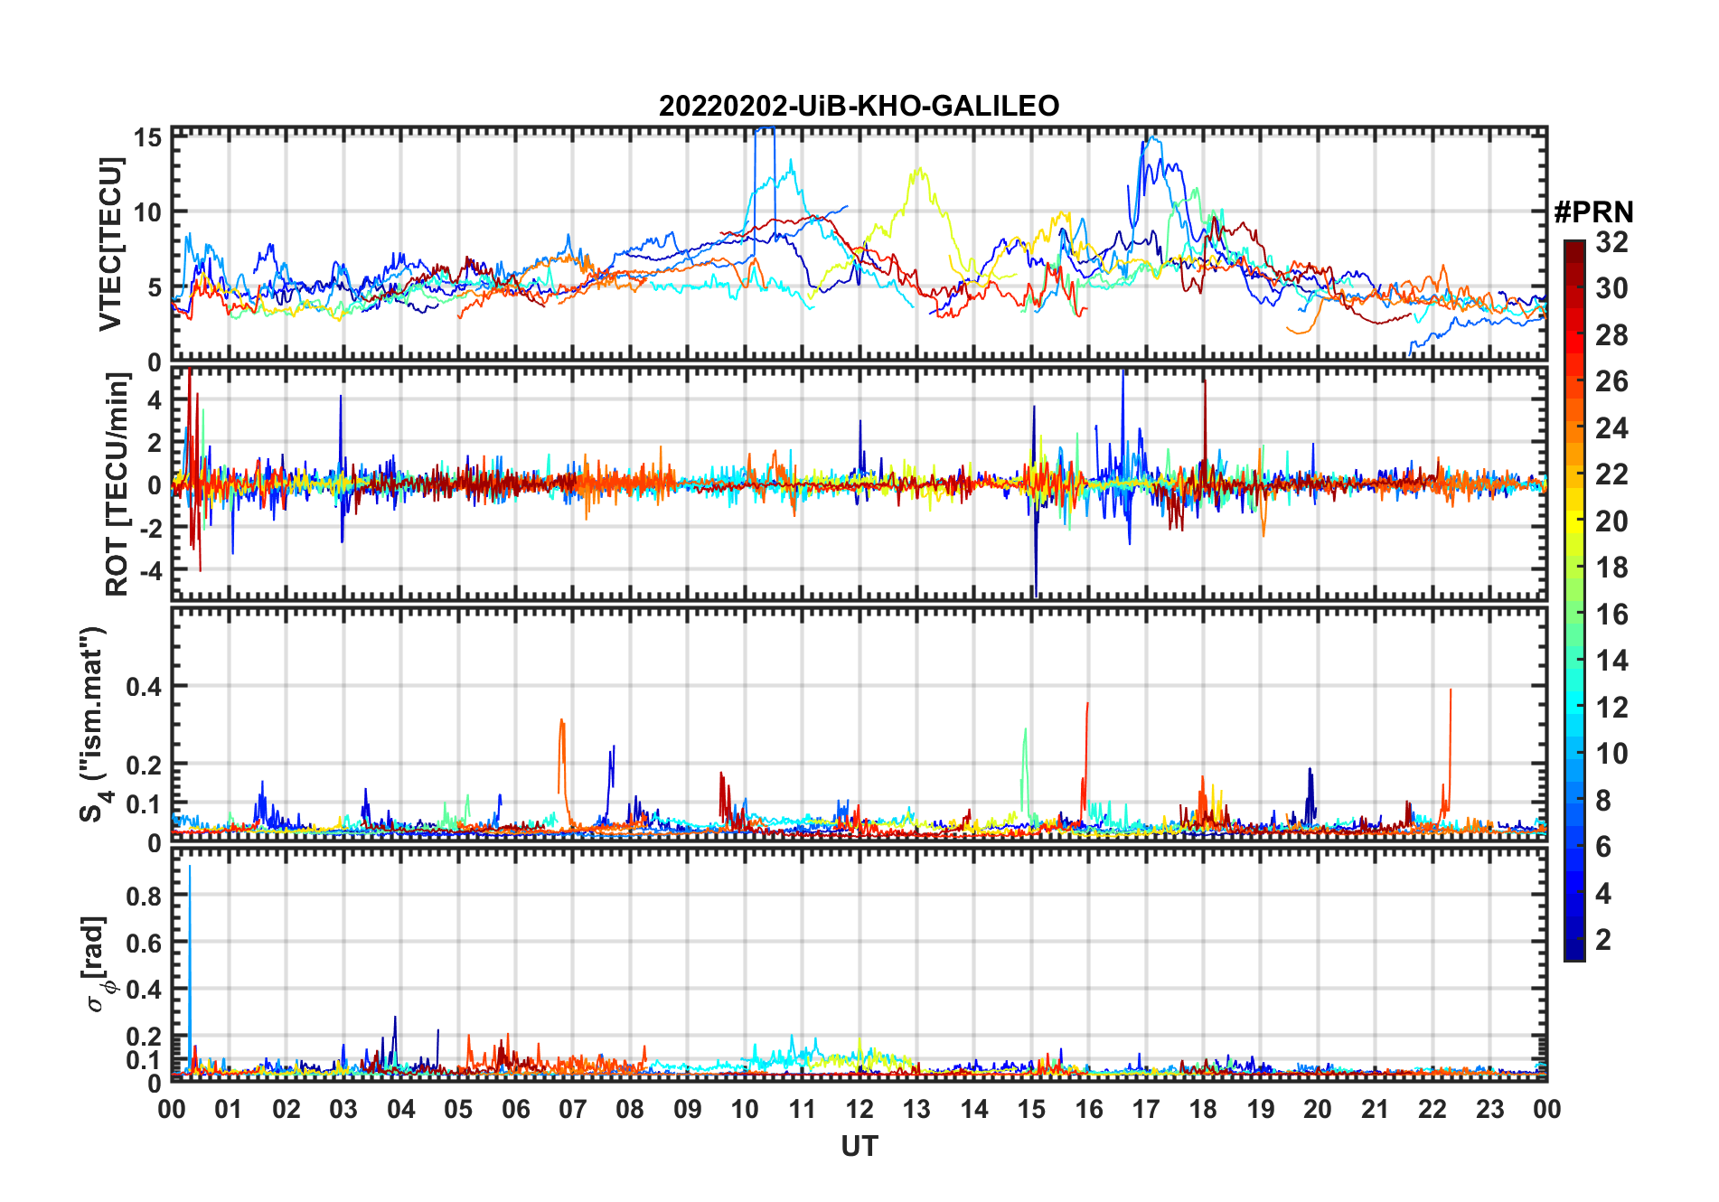Viewport: 1719px width, 1202px height.
Task: Click the ROT [TECU/min] axis label
Action: (117, 484)
